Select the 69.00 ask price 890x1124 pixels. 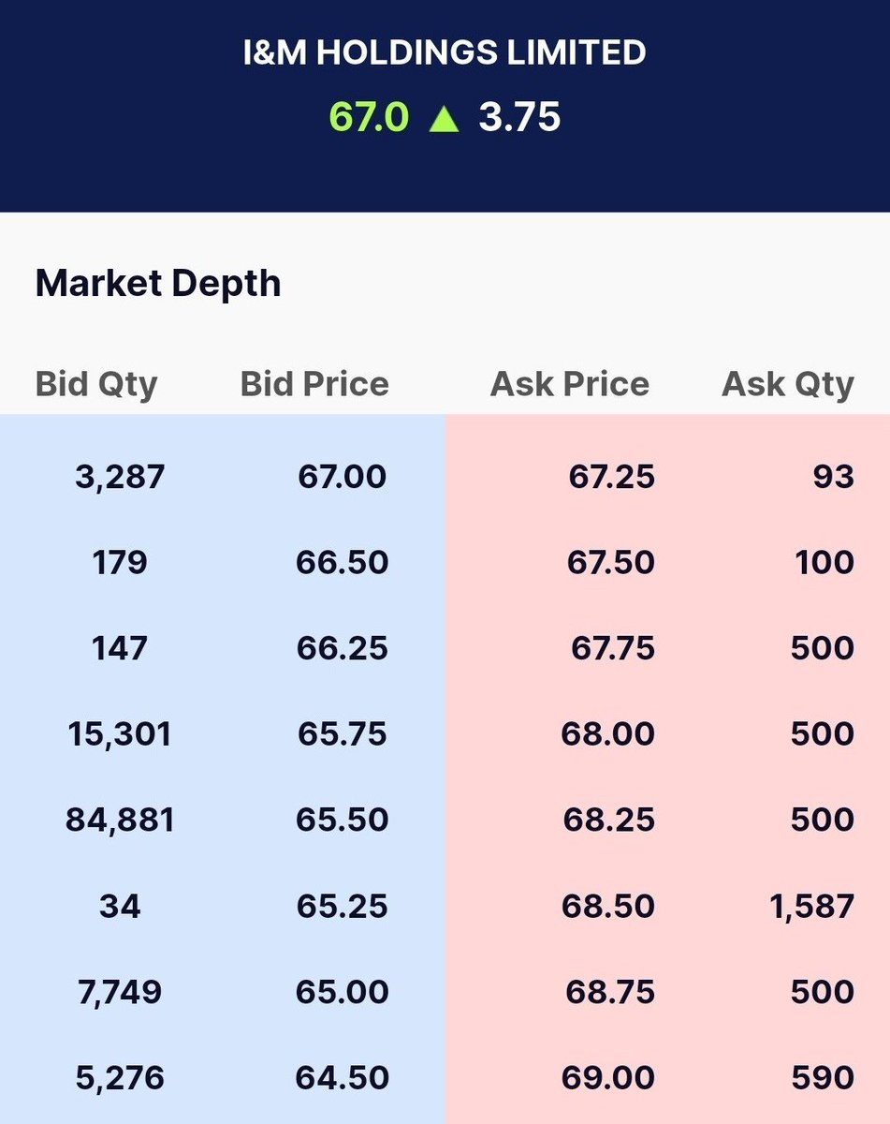(x=608, y=1078)
